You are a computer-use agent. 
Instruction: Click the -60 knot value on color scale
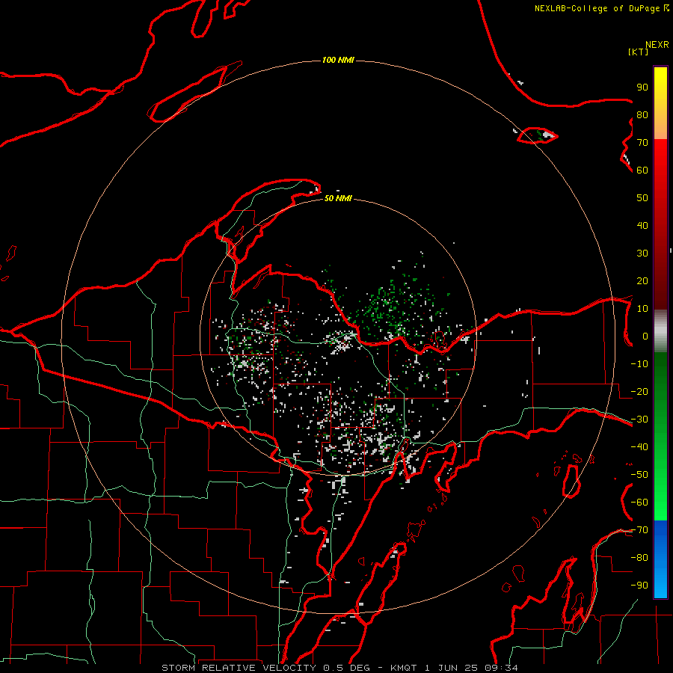pyautogui.click(x=639, y=503)
